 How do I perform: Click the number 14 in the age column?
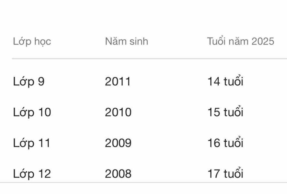[x=214, y=82]
